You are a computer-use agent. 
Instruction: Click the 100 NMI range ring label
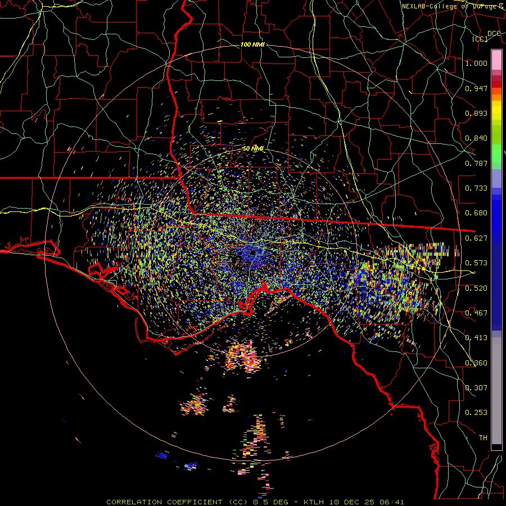[x=252, y=44]
